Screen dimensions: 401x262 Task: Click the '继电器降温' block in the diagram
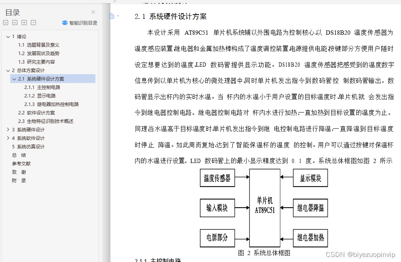pyautogui.click(x=310, y=208)
